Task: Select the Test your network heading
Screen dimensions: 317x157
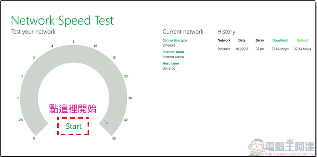Action: tap(33, 32)
